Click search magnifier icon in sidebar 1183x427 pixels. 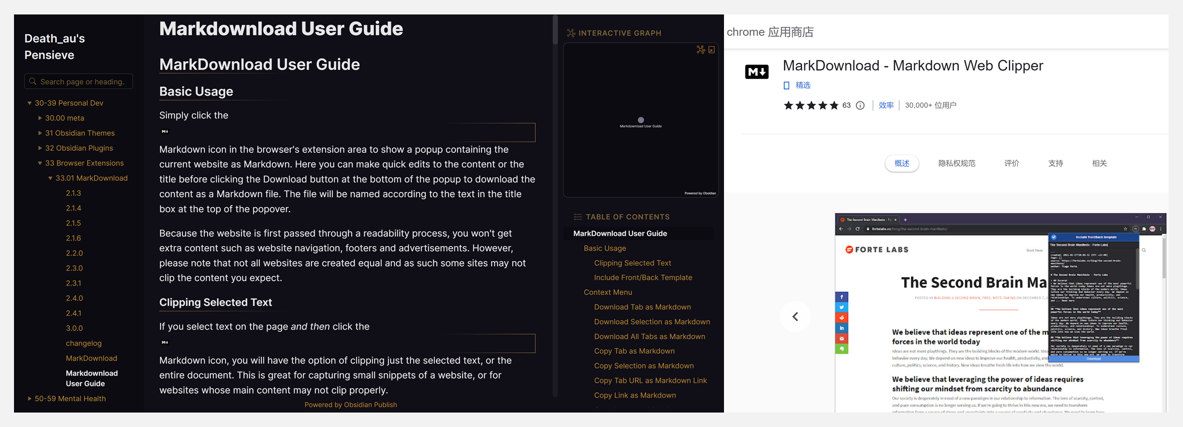coord(33,81)
